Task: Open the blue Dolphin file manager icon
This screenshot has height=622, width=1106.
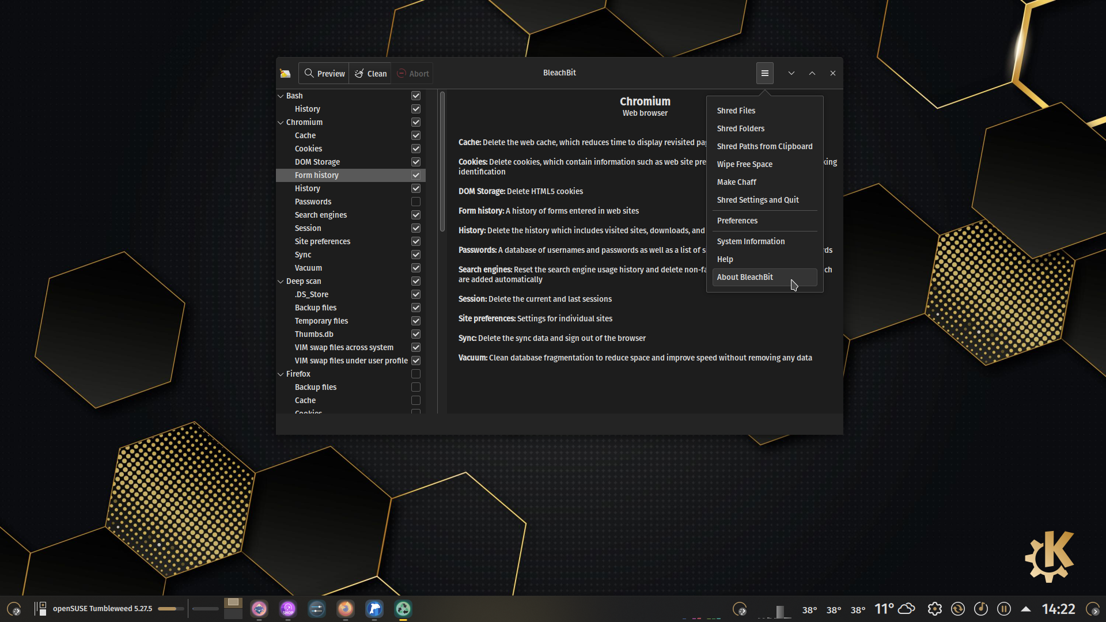Action: (374, 609)
